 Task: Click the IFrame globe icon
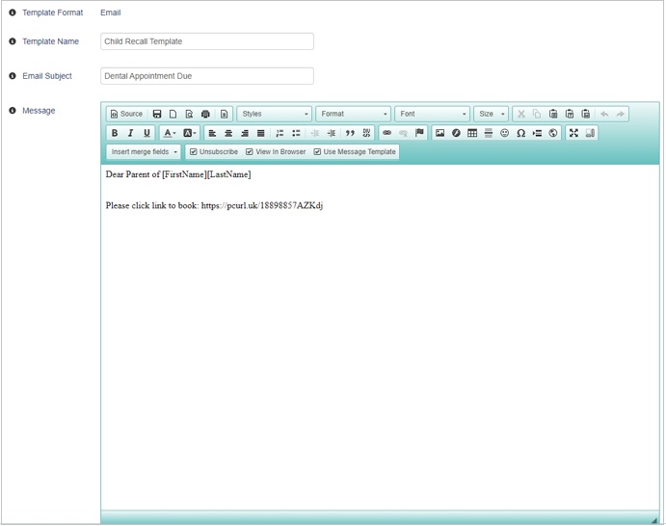point(553,133)
